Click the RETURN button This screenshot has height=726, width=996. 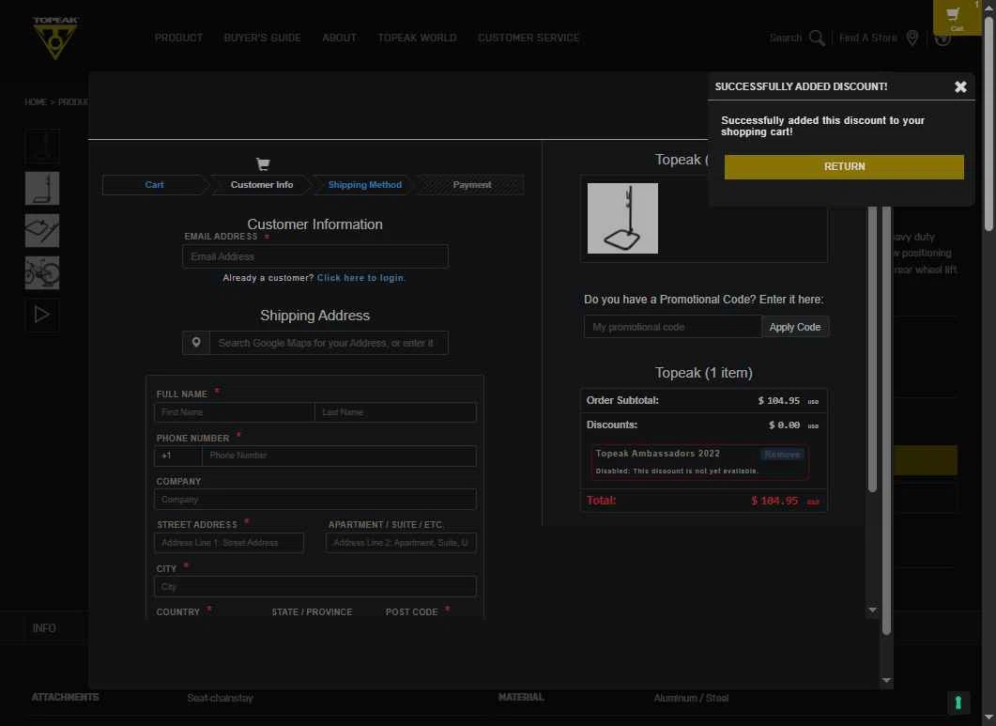(844, 166)
